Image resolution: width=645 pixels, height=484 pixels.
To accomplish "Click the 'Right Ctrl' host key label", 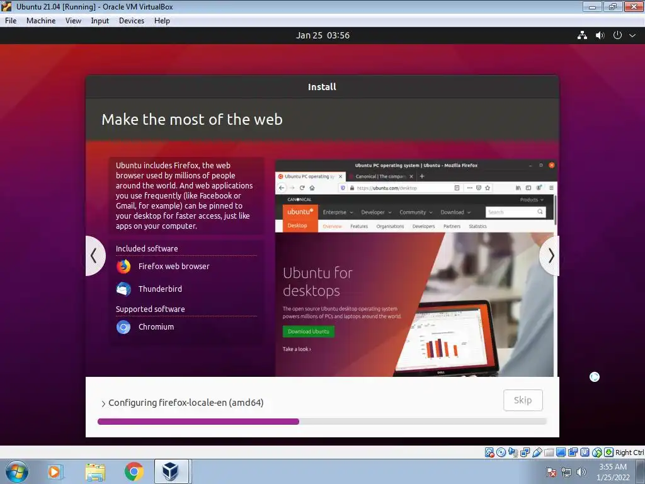I will [x=629, y=452].
